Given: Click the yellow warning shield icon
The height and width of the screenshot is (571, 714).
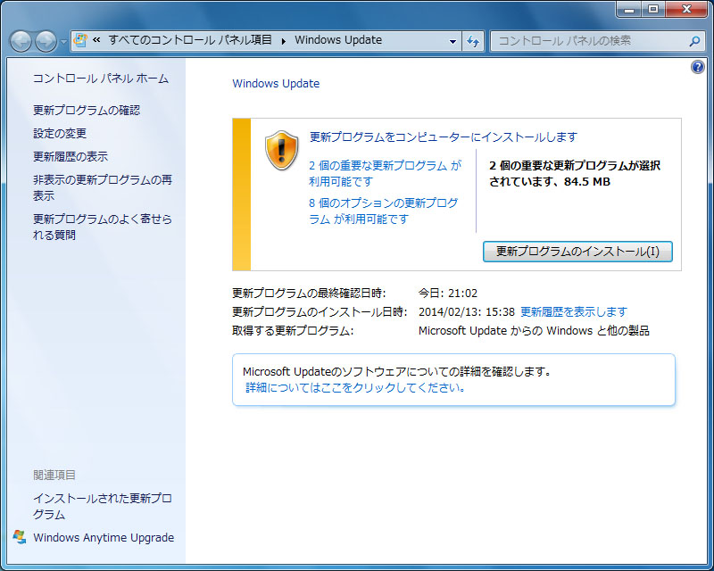Looking at the screenshot, I should (x=281, y=150).
